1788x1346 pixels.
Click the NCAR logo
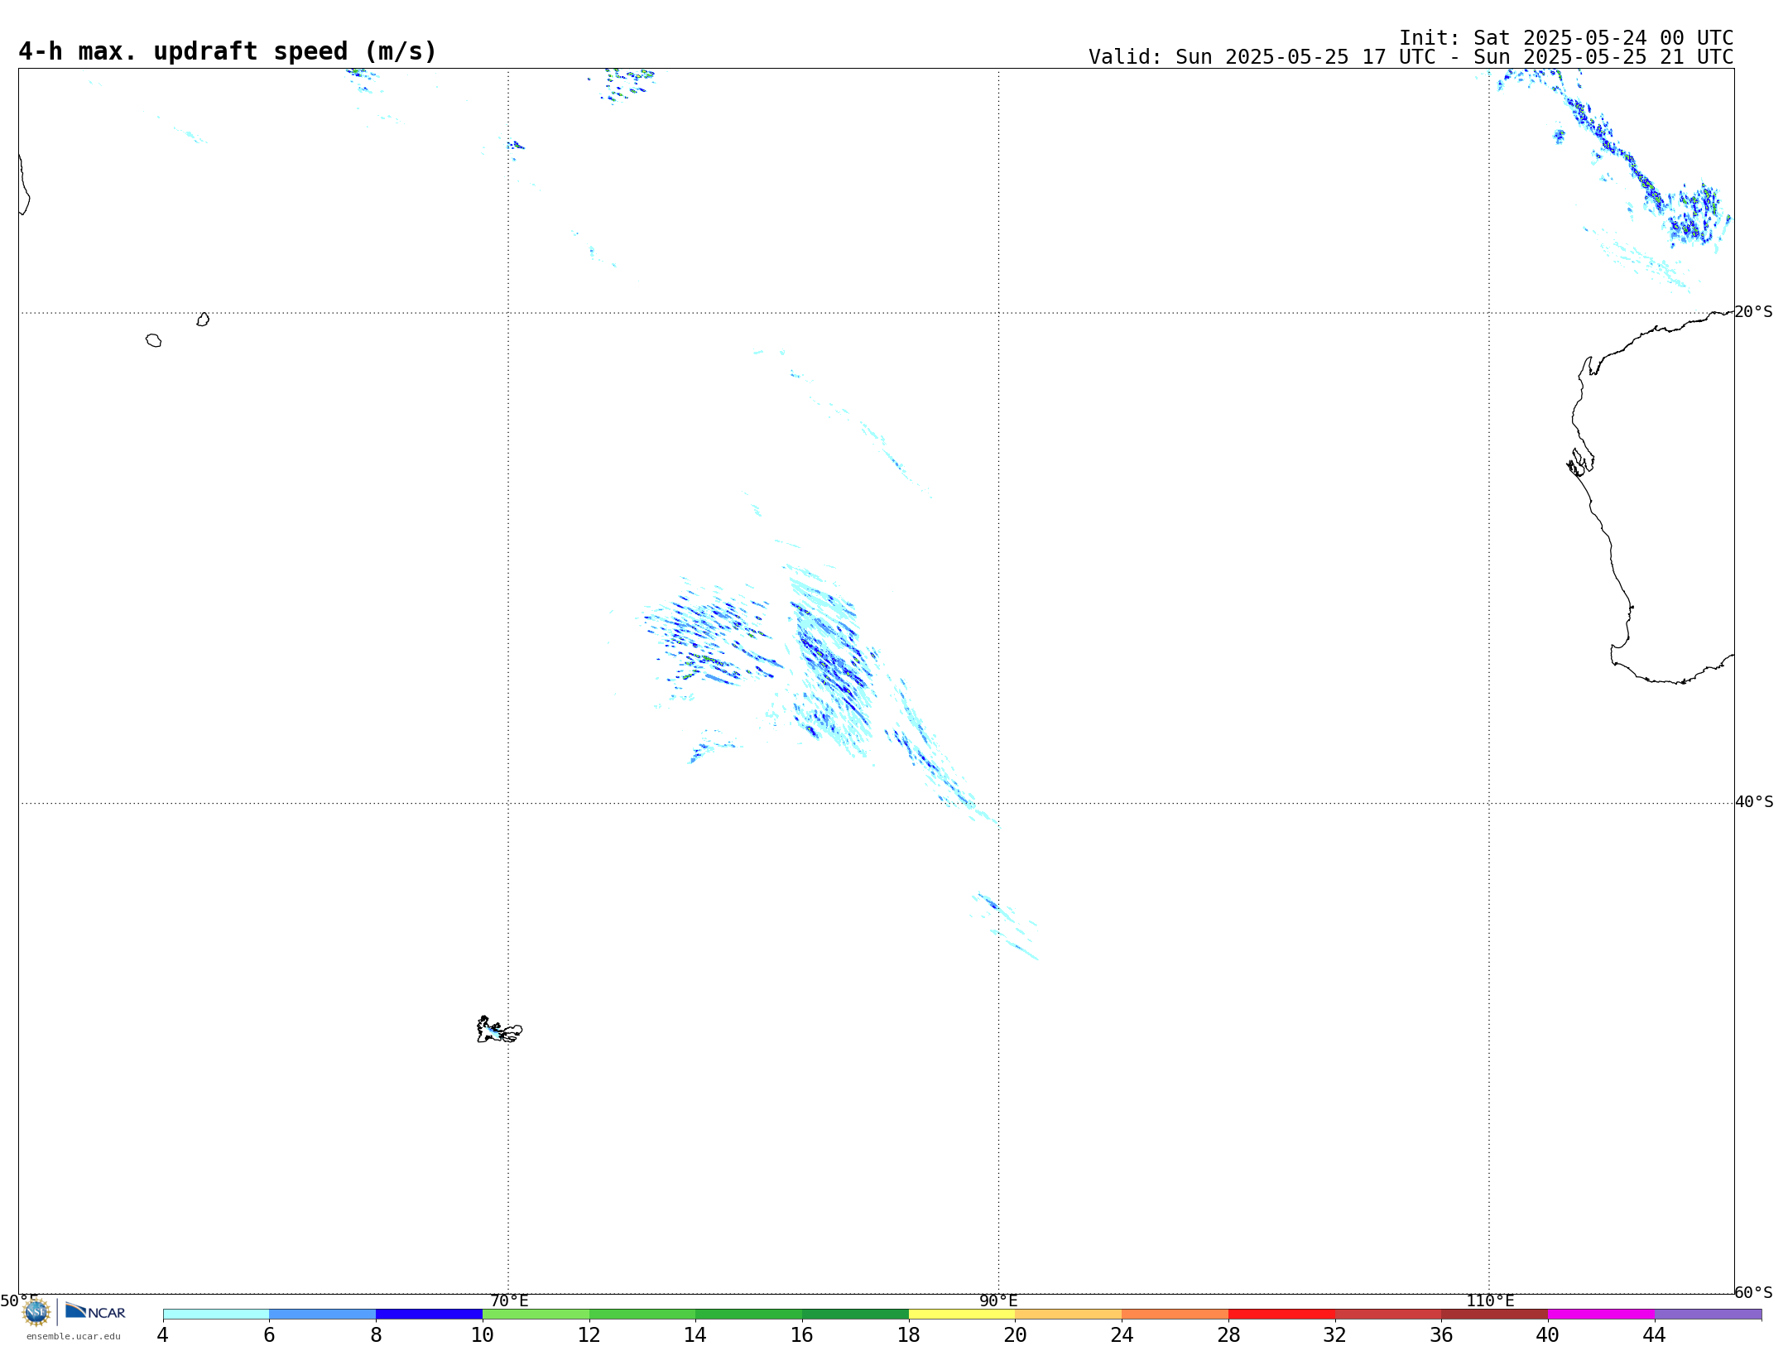point(95,1311)
